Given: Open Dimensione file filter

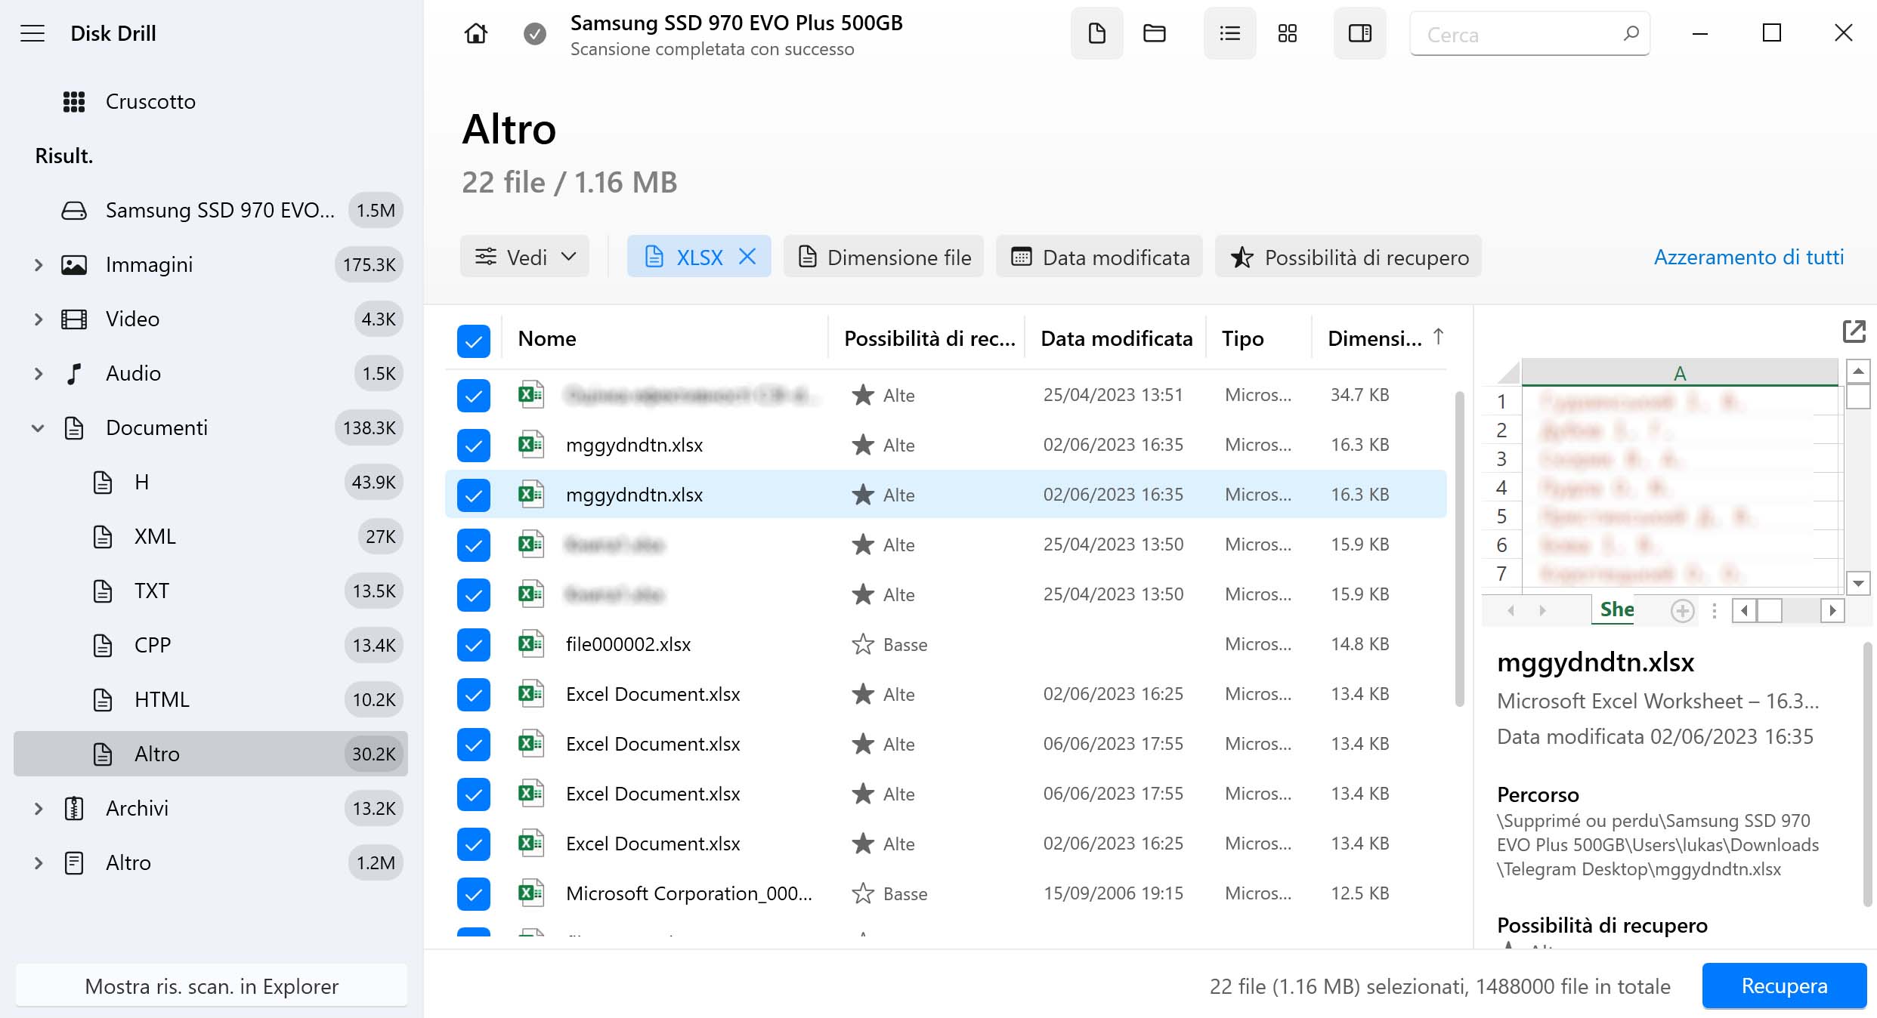Looking at the screenshot, I should [883, 257].
